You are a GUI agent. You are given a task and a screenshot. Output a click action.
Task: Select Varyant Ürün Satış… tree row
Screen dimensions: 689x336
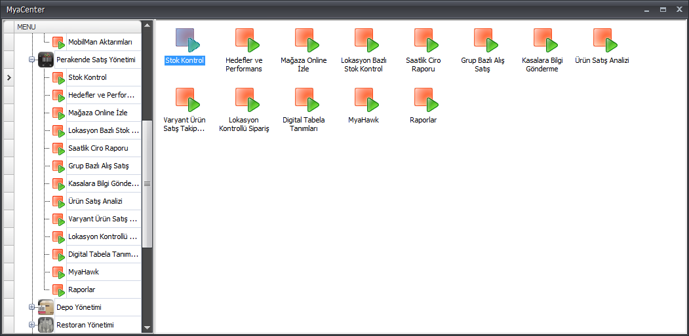tap(104, 219)
